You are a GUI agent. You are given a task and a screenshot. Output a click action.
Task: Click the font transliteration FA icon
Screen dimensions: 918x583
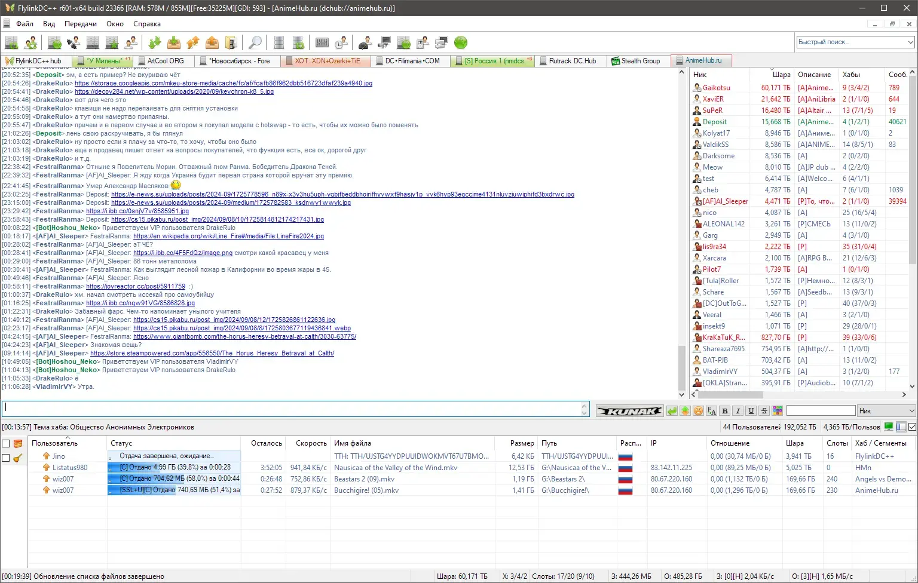(711, 410)
